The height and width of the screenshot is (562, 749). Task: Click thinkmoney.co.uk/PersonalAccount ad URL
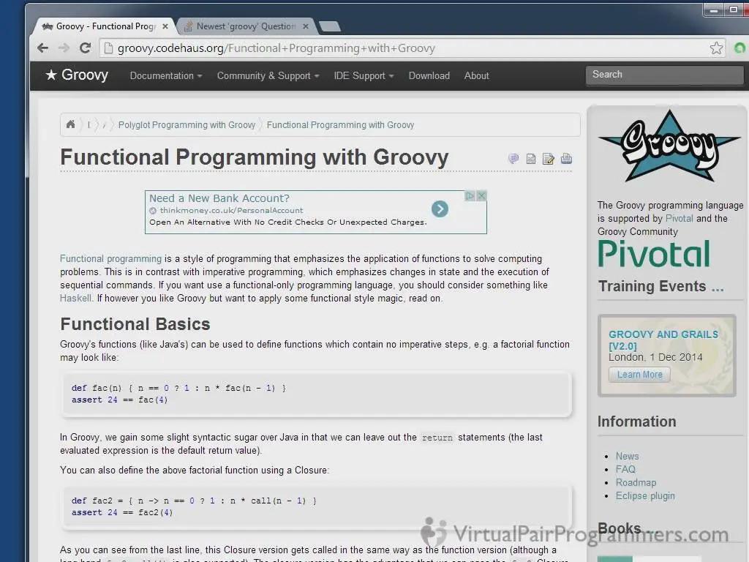pyautogui.click(x=231, y=210)
